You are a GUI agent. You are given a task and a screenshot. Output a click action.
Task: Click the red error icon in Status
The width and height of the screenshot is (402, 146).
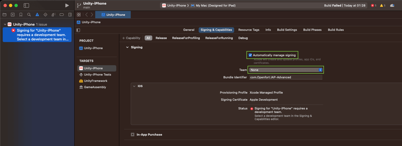[x=252, y=109]
